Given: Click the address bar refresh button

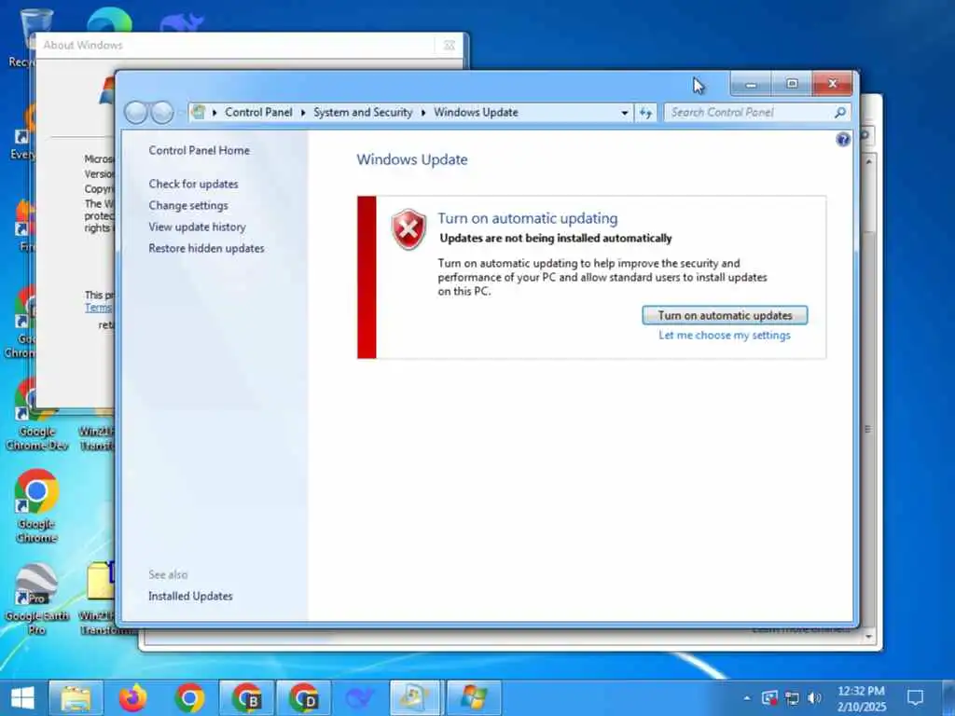Looking at the screenshot, I should click(645, 113).
